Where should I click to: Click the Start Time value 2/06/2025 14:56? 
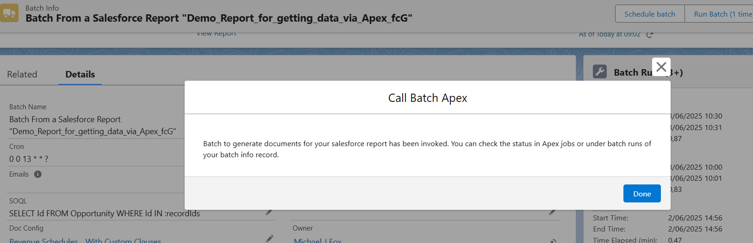coord(695,218)
